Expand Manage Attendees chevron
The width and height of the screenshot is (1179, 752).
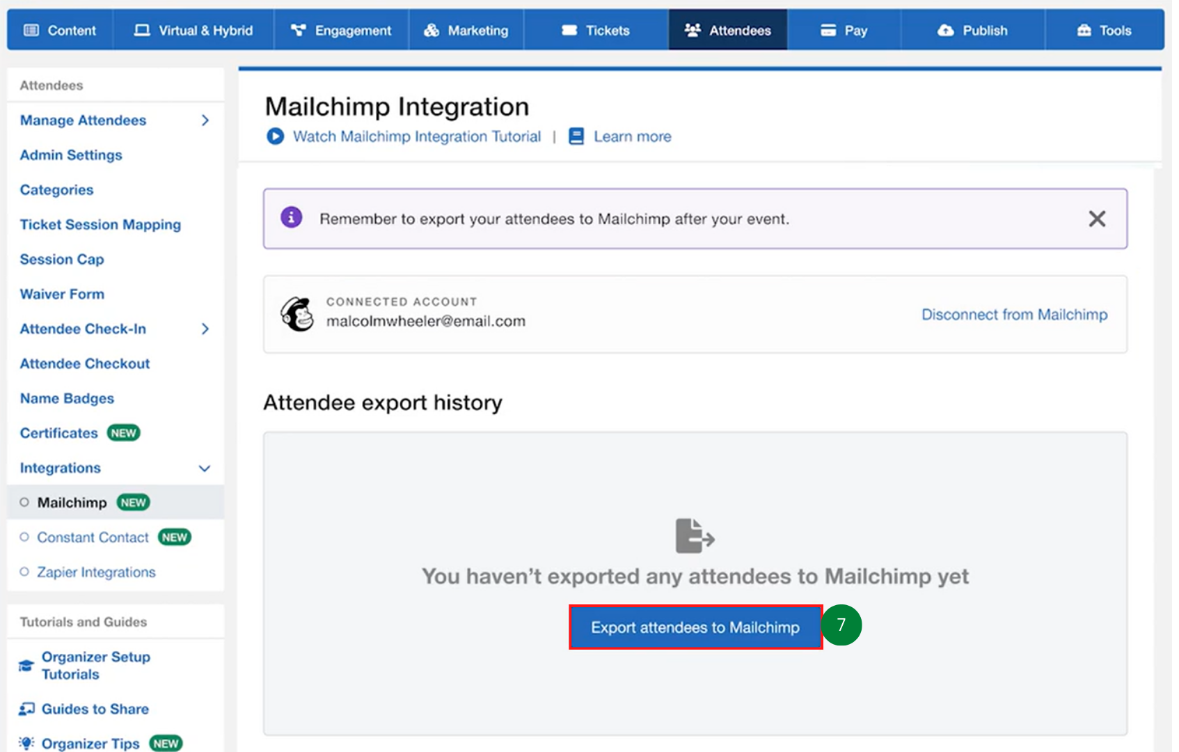pos(205,120)
